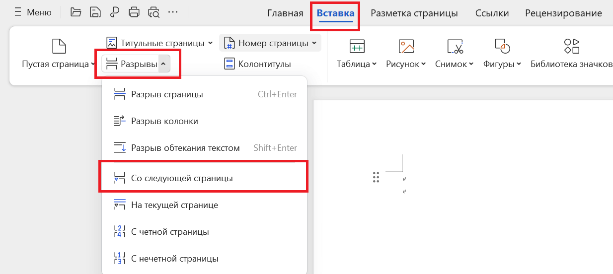Click the Снимок screenshot scissors icon
Image resolution: width=613 pixels, height=274 pixels.
tap(455, 46)
